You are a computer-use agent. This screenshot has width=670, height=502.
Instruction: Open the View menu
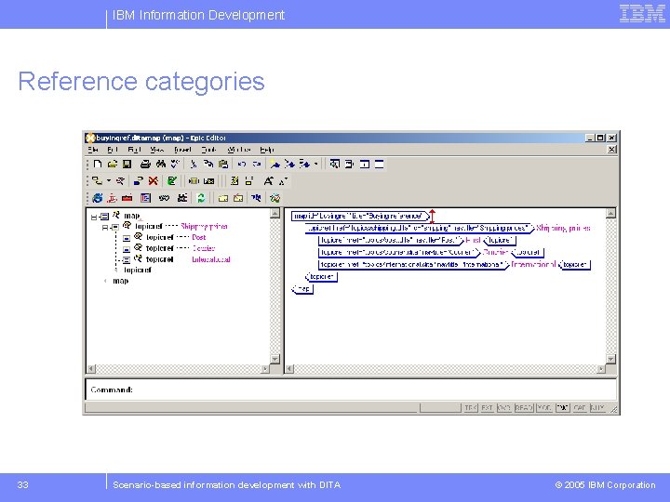tap(157, 150)
